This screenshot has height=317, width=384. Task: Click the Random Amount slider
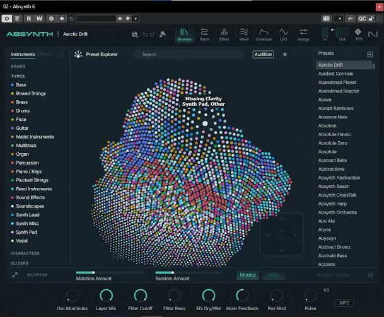pos(189,272)
